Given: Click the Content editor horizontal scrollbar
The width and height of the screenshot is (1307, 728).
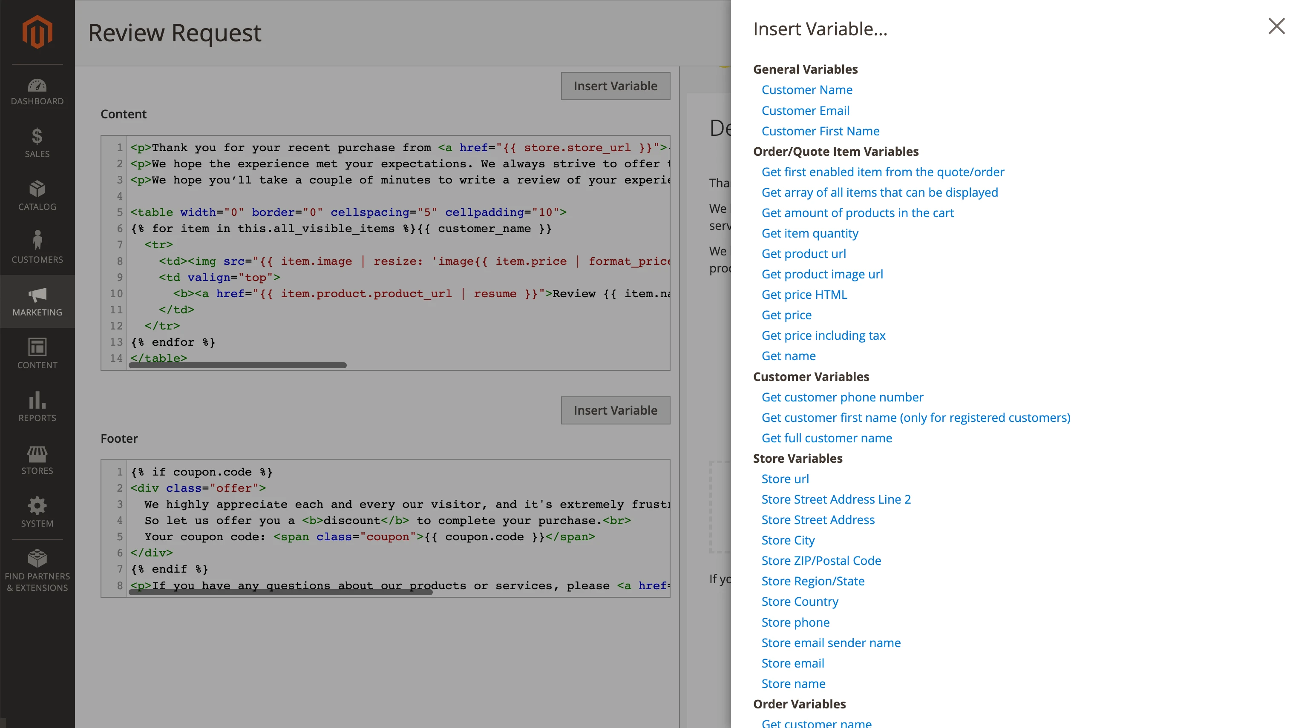Looking at the screenshot, I should coord(237,365).
